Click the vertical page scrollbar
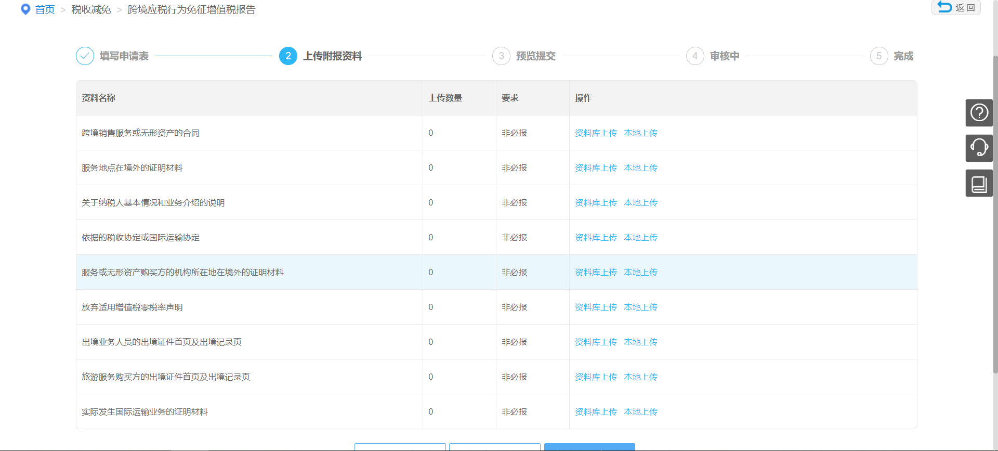 point(995,213)
